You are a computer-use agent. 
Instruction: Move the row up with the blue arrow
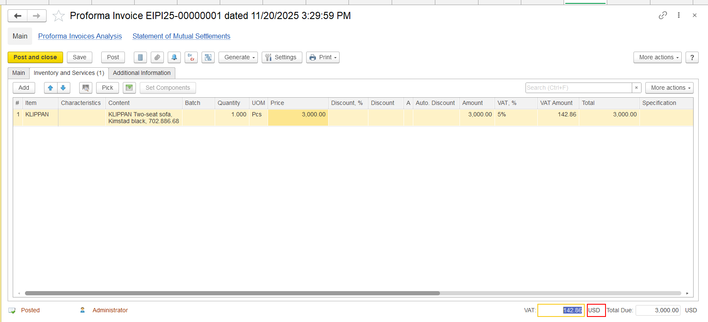(50, 88)
